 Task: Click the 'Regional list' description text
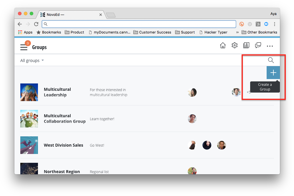pos(99,172)
